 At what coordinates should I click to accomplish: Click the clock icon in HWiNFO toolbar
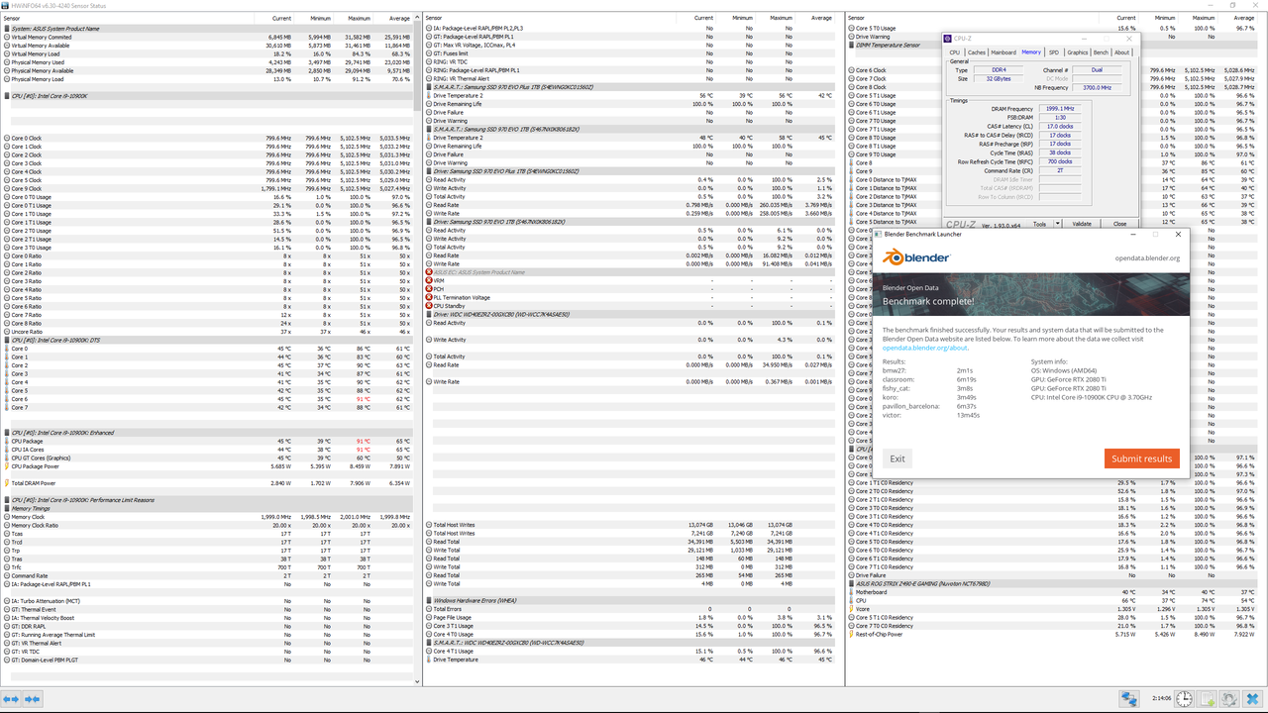(x=1183, y=698)
